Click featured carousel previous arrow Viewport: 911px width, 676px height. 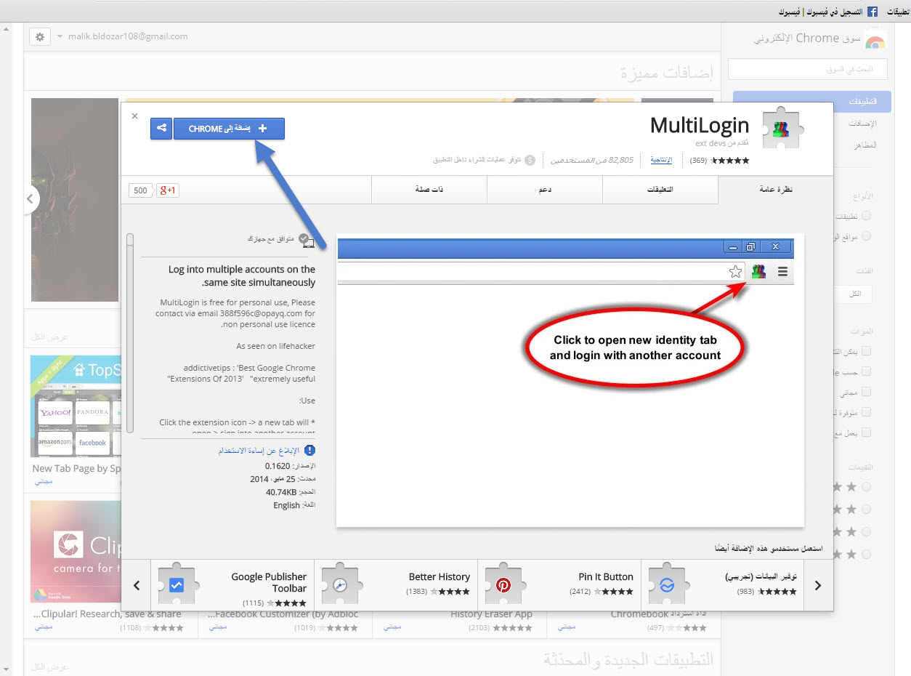tap(31, 198)
